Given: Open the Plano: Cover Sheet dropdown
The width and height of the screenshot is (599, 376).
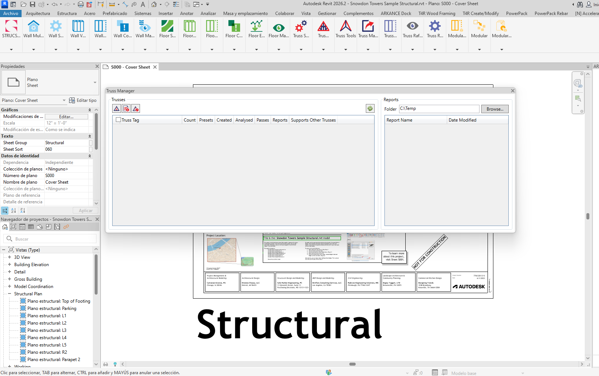Looking at the screenshot, I should pyautogui.click(x=34, y=100).
